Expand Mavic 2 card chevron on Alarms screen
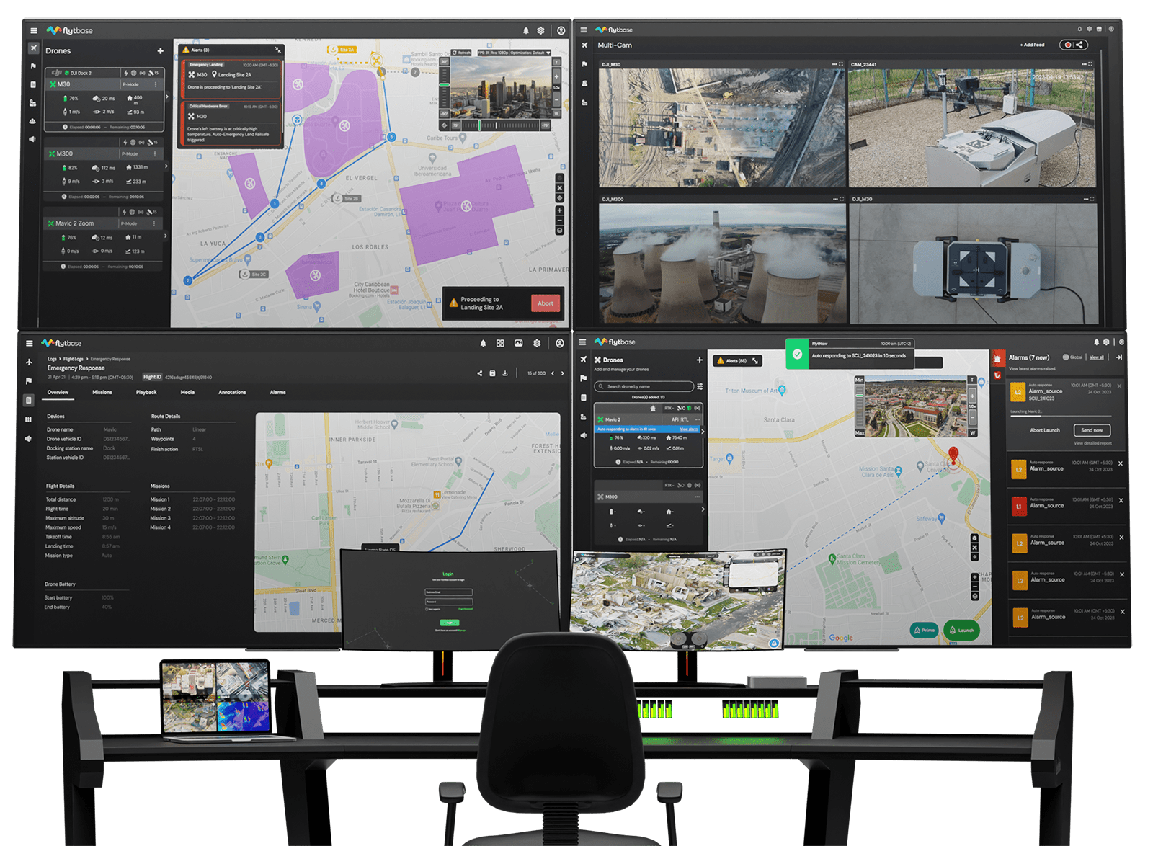1153x846 pixels. pyautogui.click(x=703, y=432)
